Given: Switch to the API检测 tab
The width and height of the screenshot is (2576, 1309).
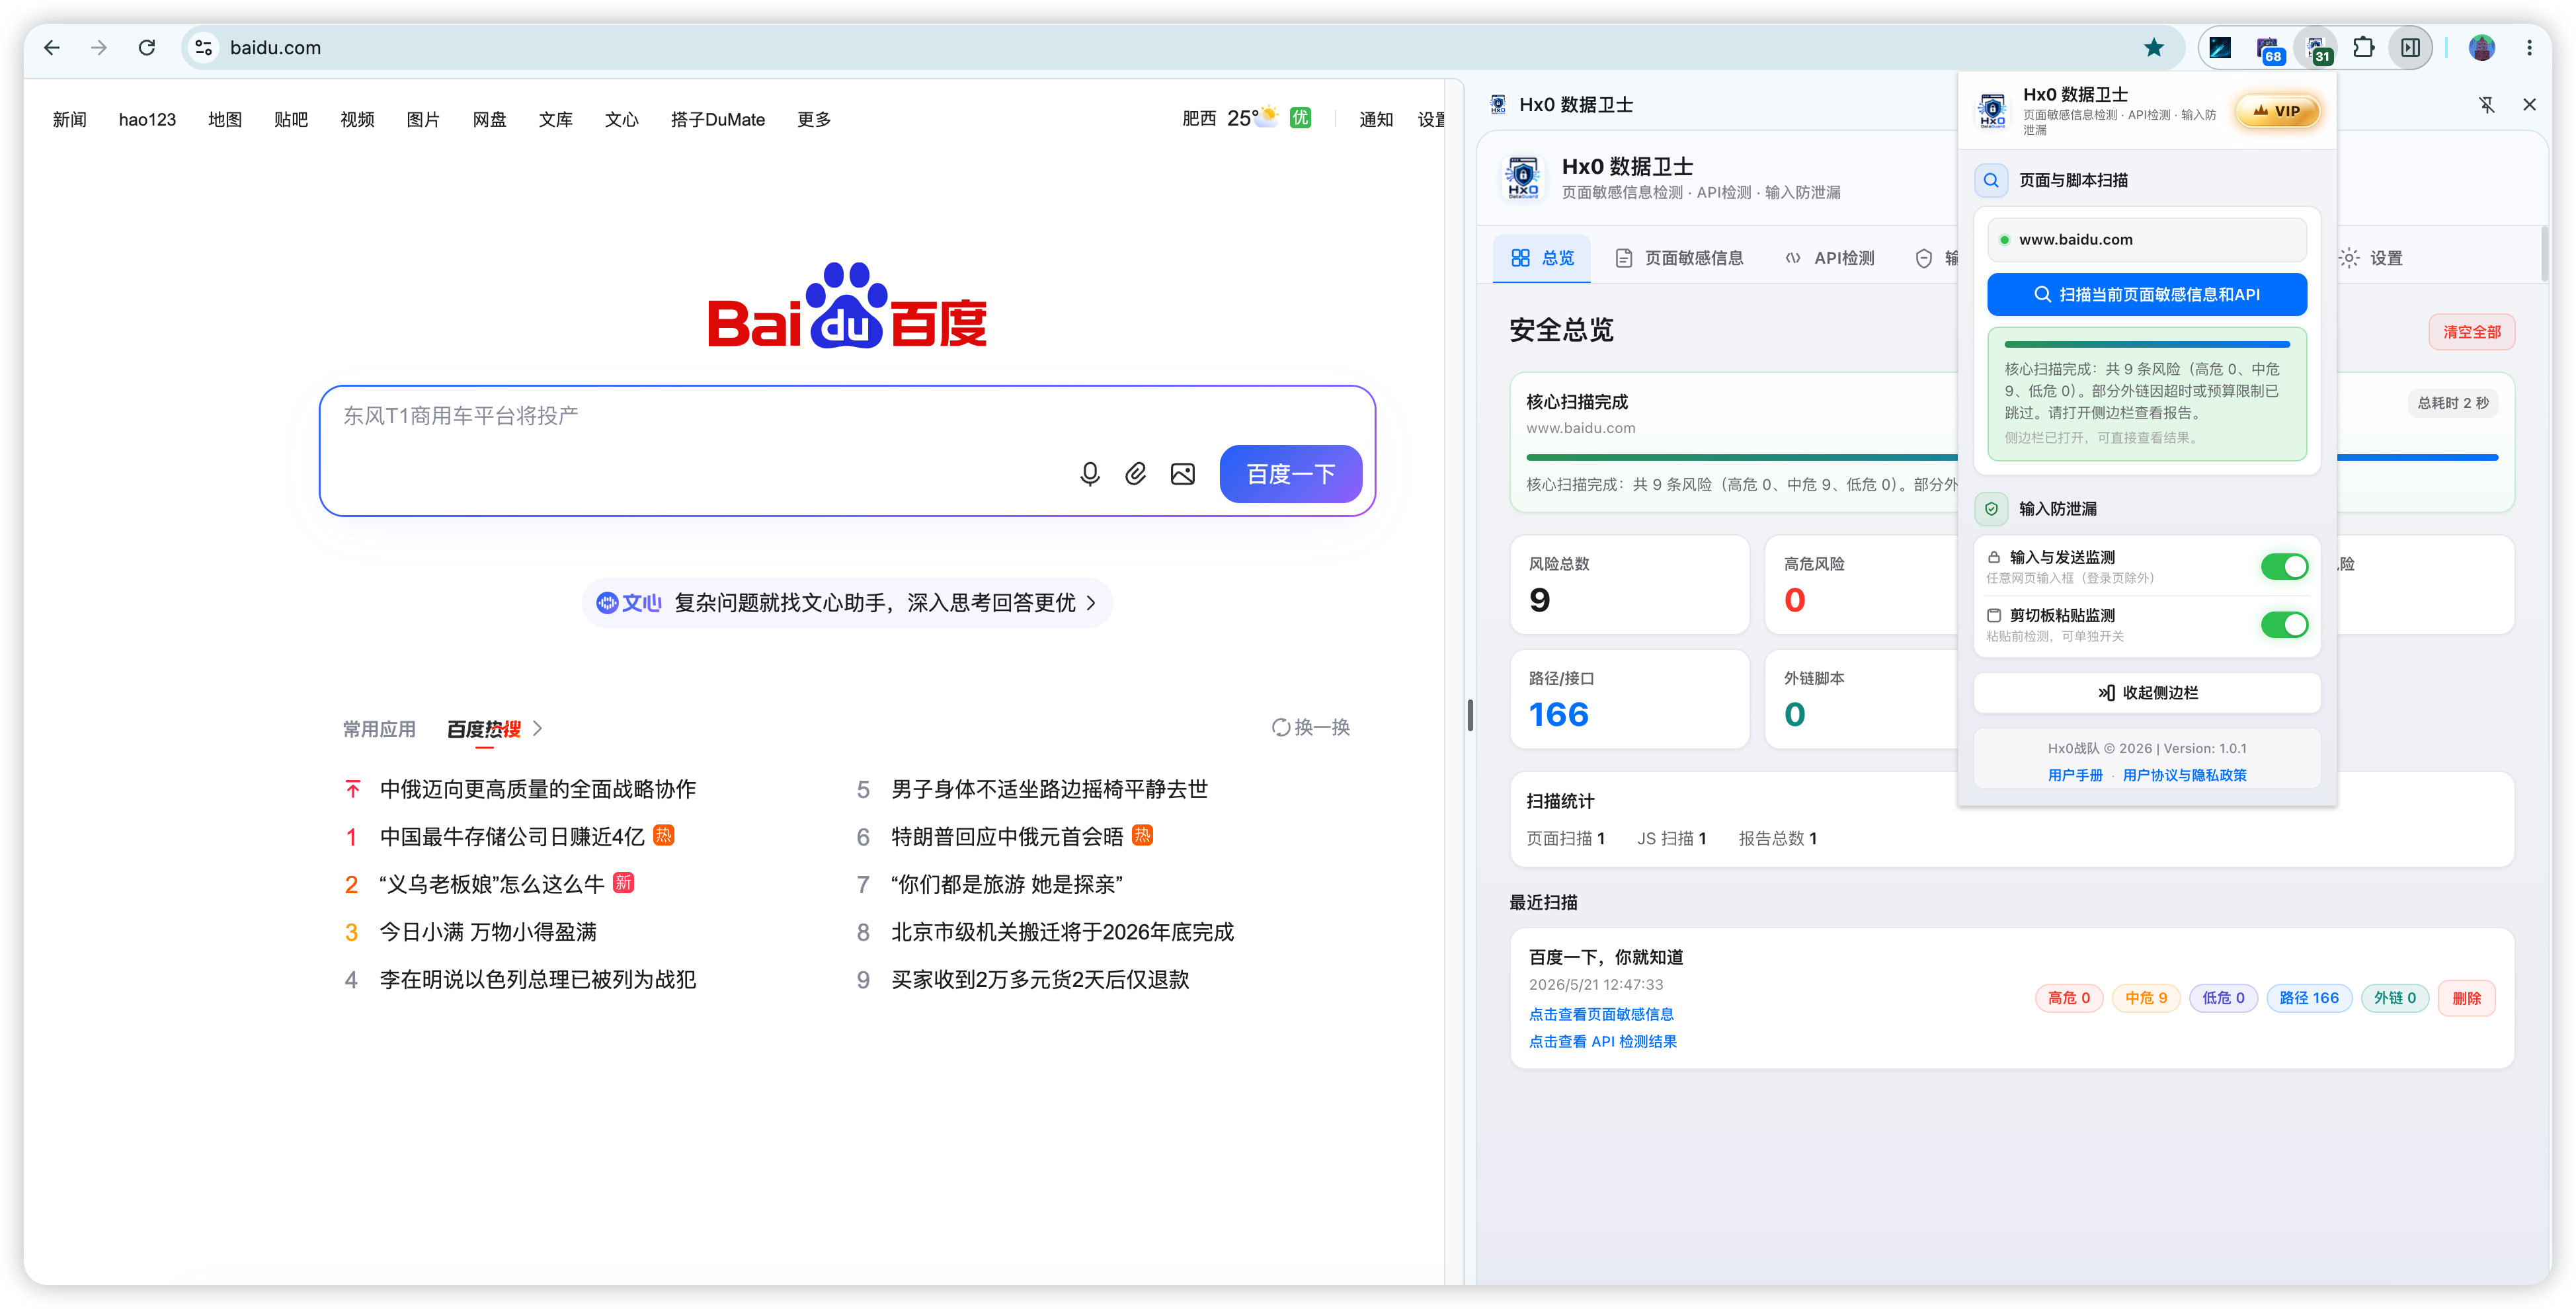Looking at the screenshot, I should [1830, 258].
